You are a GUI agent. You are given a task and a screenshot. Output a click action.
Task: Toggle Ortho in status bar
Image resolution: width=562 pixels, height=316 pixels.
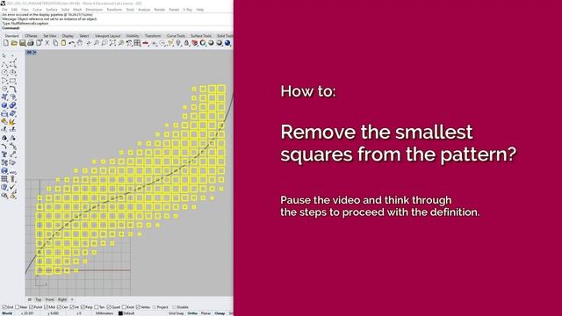tap(192, 313)
